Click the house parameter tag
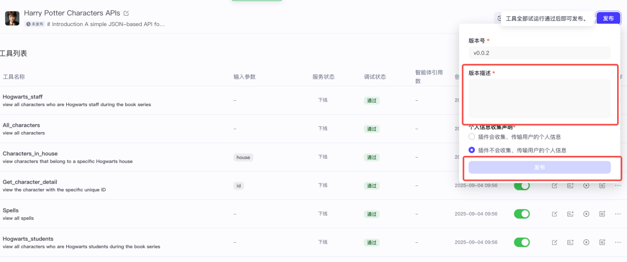This screenshot has height=262, width=627. click(243, 157)
